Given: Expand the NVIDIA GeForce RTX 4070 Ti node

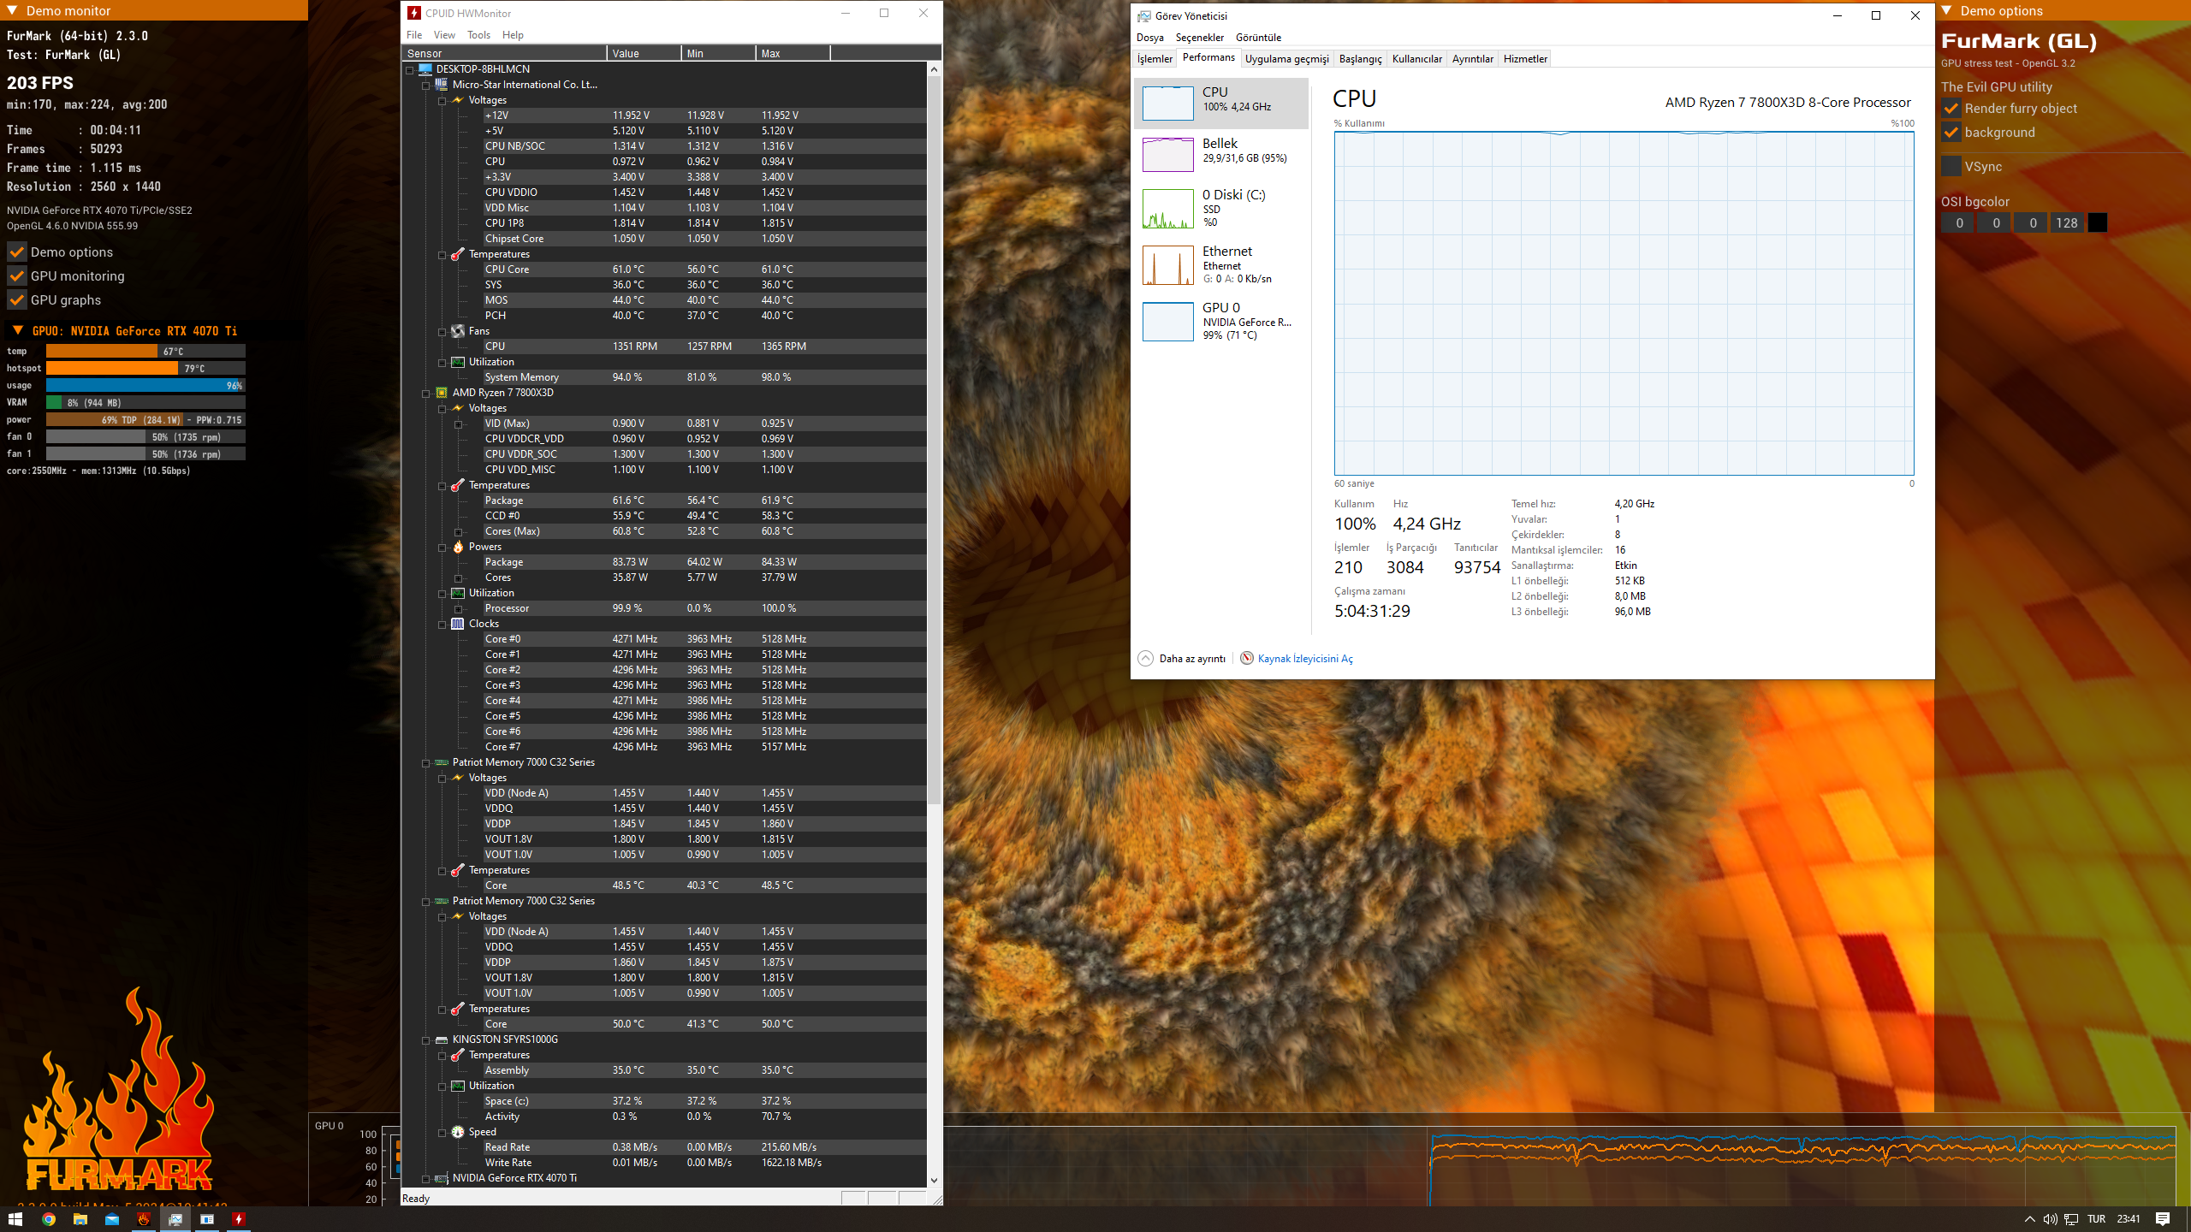Looking at the screenshot, I should 425,1179.
